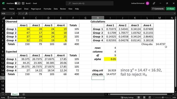Screen dimensions: 177x99
Task: Click the selected empty cell H16
Action: click(x=98, y=78)
